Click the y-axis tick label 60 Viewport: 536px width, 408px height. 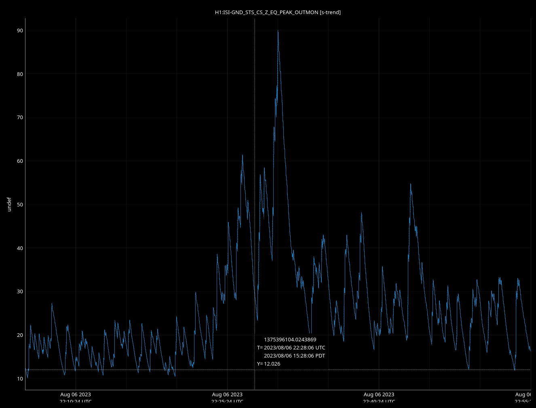click(20, 161)
